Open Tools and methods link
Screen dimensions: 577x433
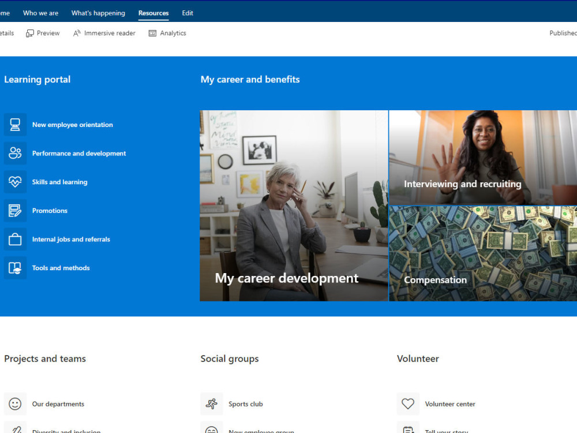click(61, 268)
